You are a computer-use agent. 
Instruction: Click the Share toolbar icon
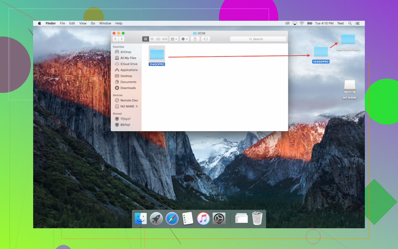click(195, 39)
